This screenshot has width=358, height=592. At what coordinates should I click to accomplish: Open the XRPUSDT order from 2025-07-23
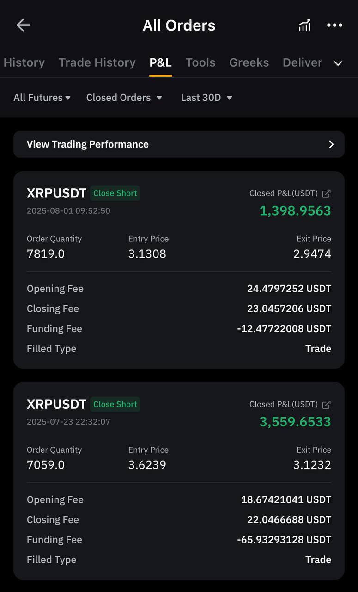(x=179, y=481)
